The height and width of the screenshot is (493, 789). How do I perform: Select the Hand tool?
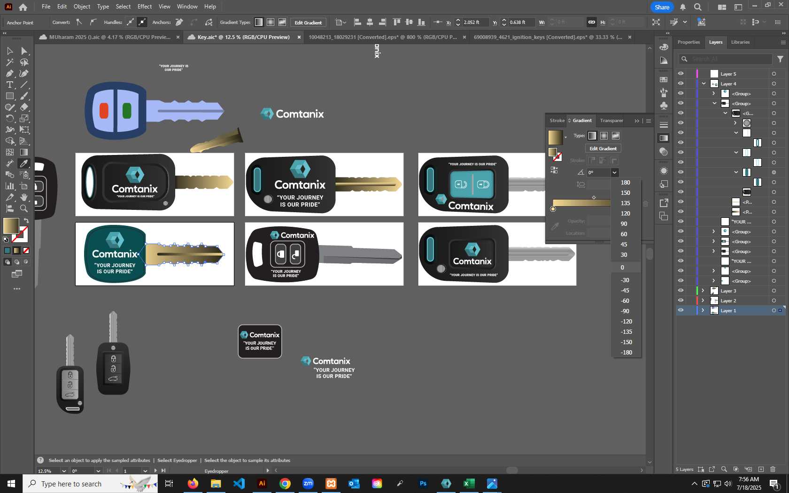click(x=24, y=197)
